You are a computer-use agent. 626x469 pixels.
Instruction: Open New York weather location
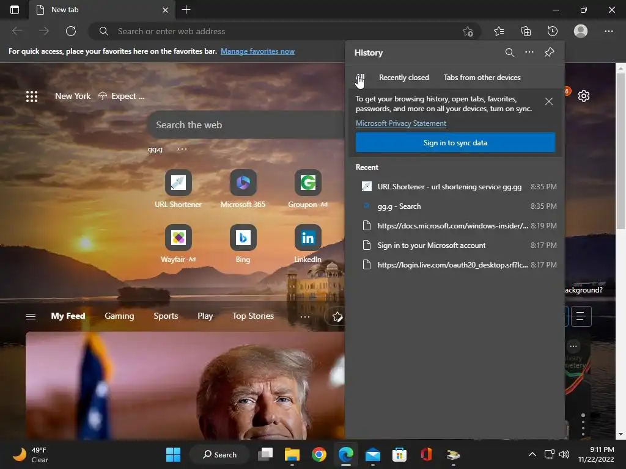pos(73,96)
